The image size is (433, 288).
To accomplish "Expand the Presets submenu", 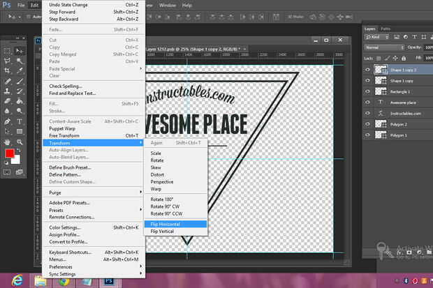I will [94, 210].
